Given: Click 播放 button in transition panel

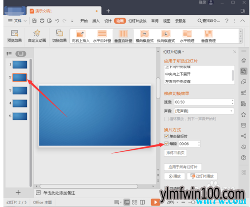Looking at the screenshot, I should [175, 176].
